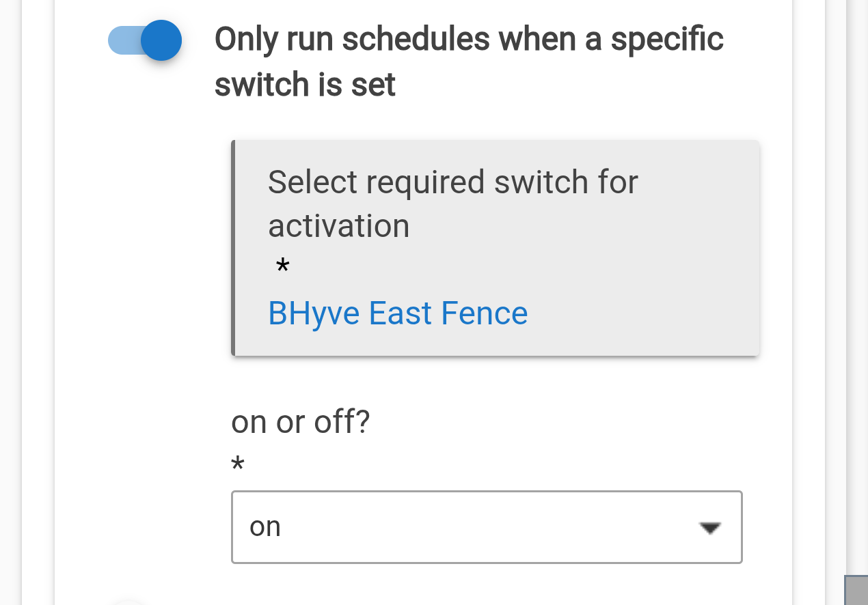868x605 pixels.
Task: Click the 'Only run schedules when a specific switch is set' label
Action: point(468,40)
